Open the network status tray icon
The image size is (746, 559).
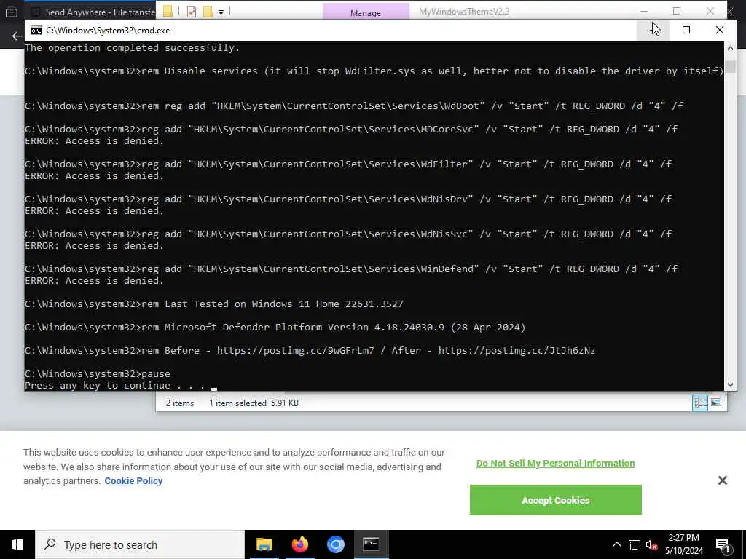click(x=635, y=544)
